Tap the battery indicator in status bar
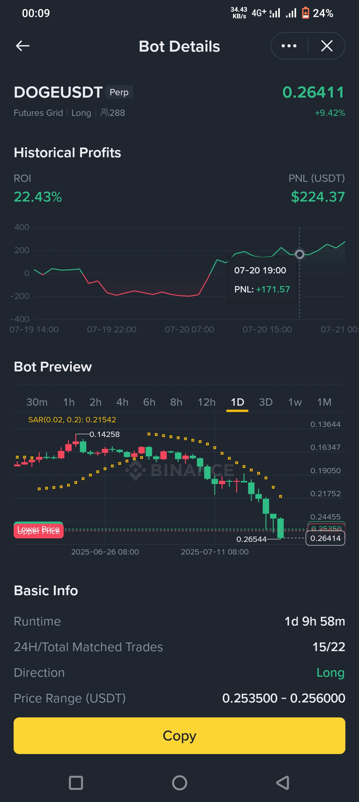The image size is (359, 802). (x=305, y=13)
